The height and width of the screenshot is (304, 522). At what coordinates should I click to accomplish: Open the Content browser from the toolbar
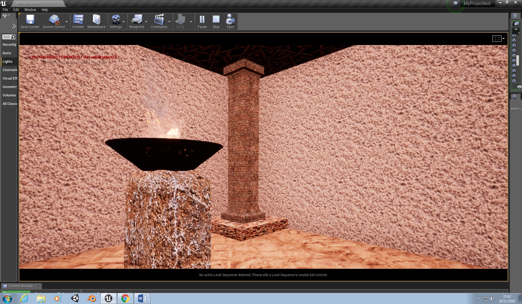(78, 20)
